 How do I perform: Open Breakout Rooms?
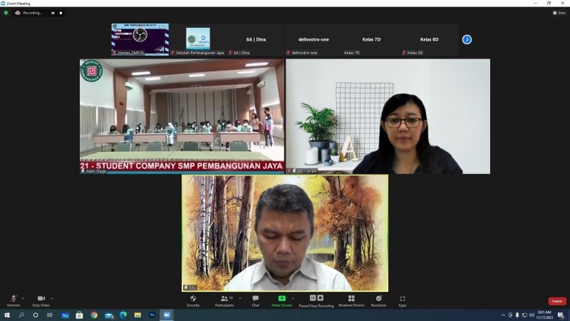point(351,300)
